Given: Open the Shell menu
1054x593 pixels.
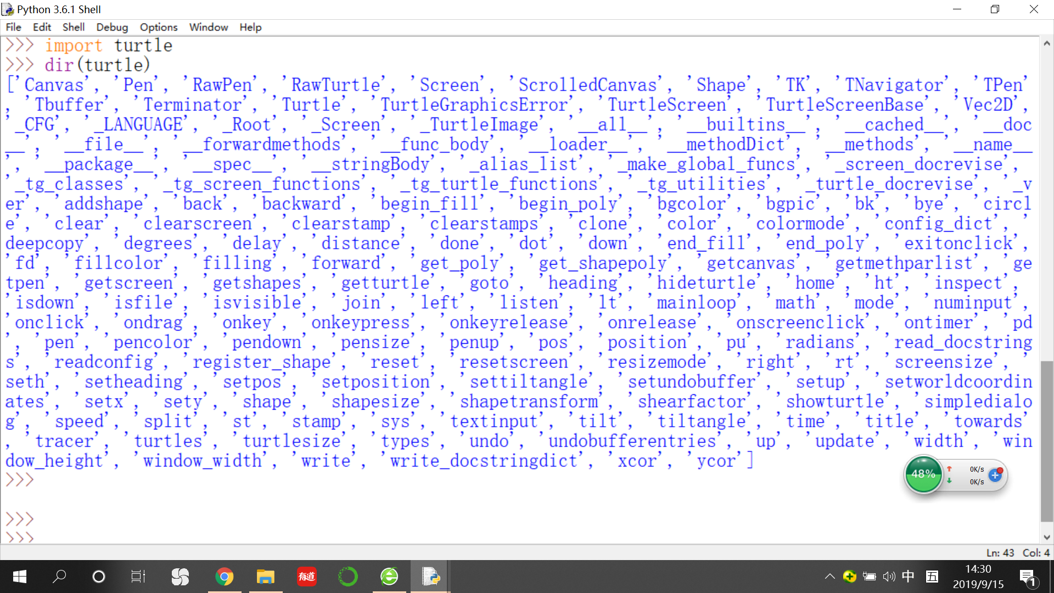Looking at the screenshot, I should (73, 27).
